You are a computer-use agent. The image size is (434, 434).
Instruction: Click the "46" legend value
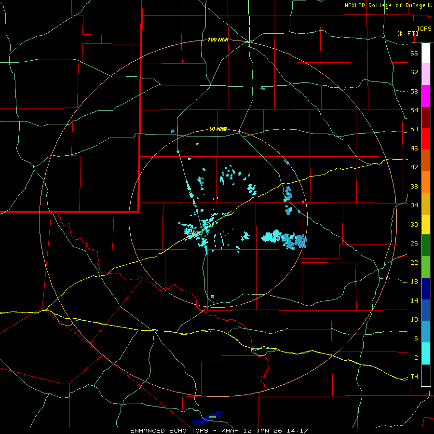(x=414, y=149)
